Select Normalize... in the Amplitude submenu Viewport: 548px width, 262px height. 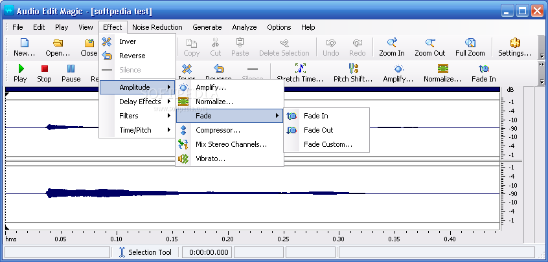pos(229,102)
